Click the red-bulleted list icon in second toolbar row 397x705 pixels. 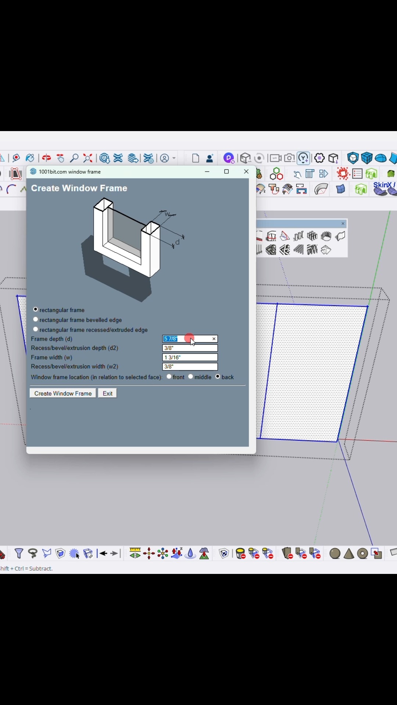pyautogui.click(x=358, y=174)
